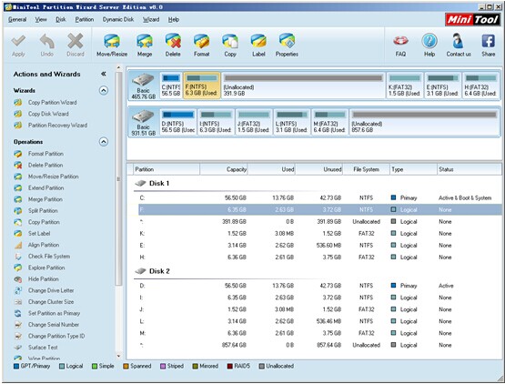Image resolution: width=505 pixels, height=384 pixels.
Task: Click the Facebook Share icon
Action: click(489, 41)
